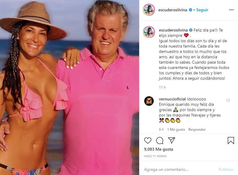This screenshot has width=238, height=175.
Task: Open the vernuccioficial profile avatar
Action: click(x=149, y=101)
